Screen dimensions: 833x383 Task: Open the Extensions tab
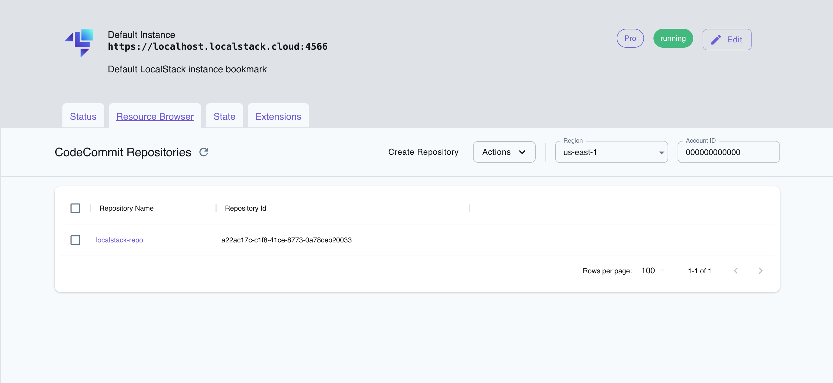click(x=278, y=116)
